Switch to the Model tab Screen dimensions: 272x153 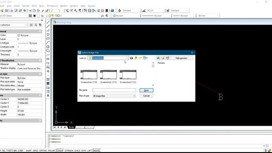click(x=71, y=127)
